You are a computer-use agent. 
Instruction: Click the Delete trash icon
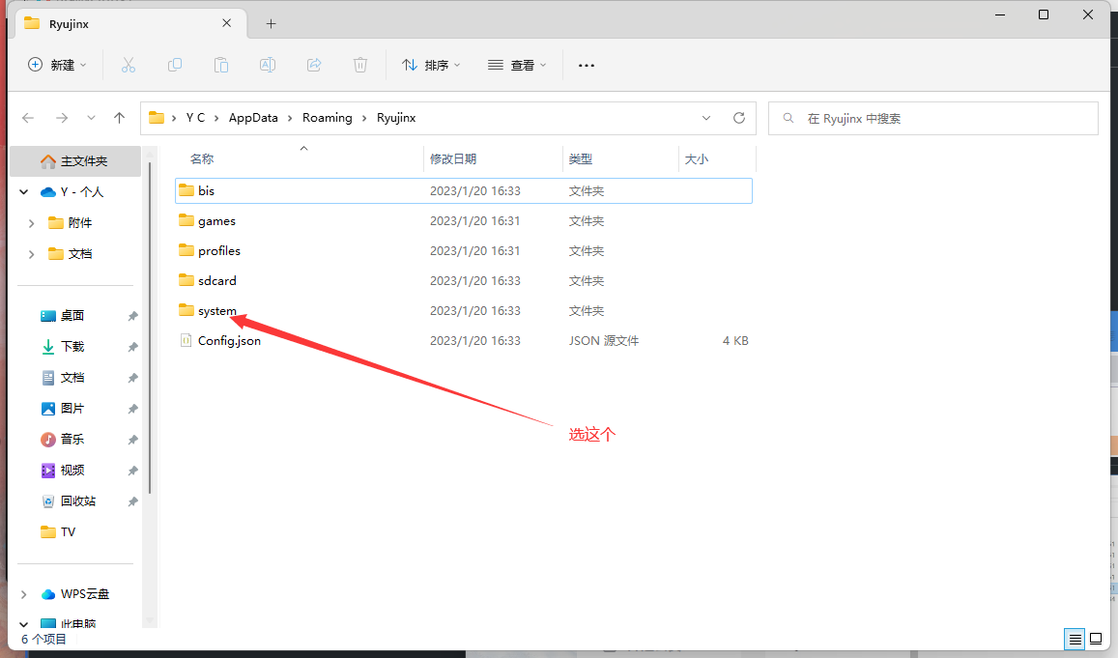click(x=360, y=65)
